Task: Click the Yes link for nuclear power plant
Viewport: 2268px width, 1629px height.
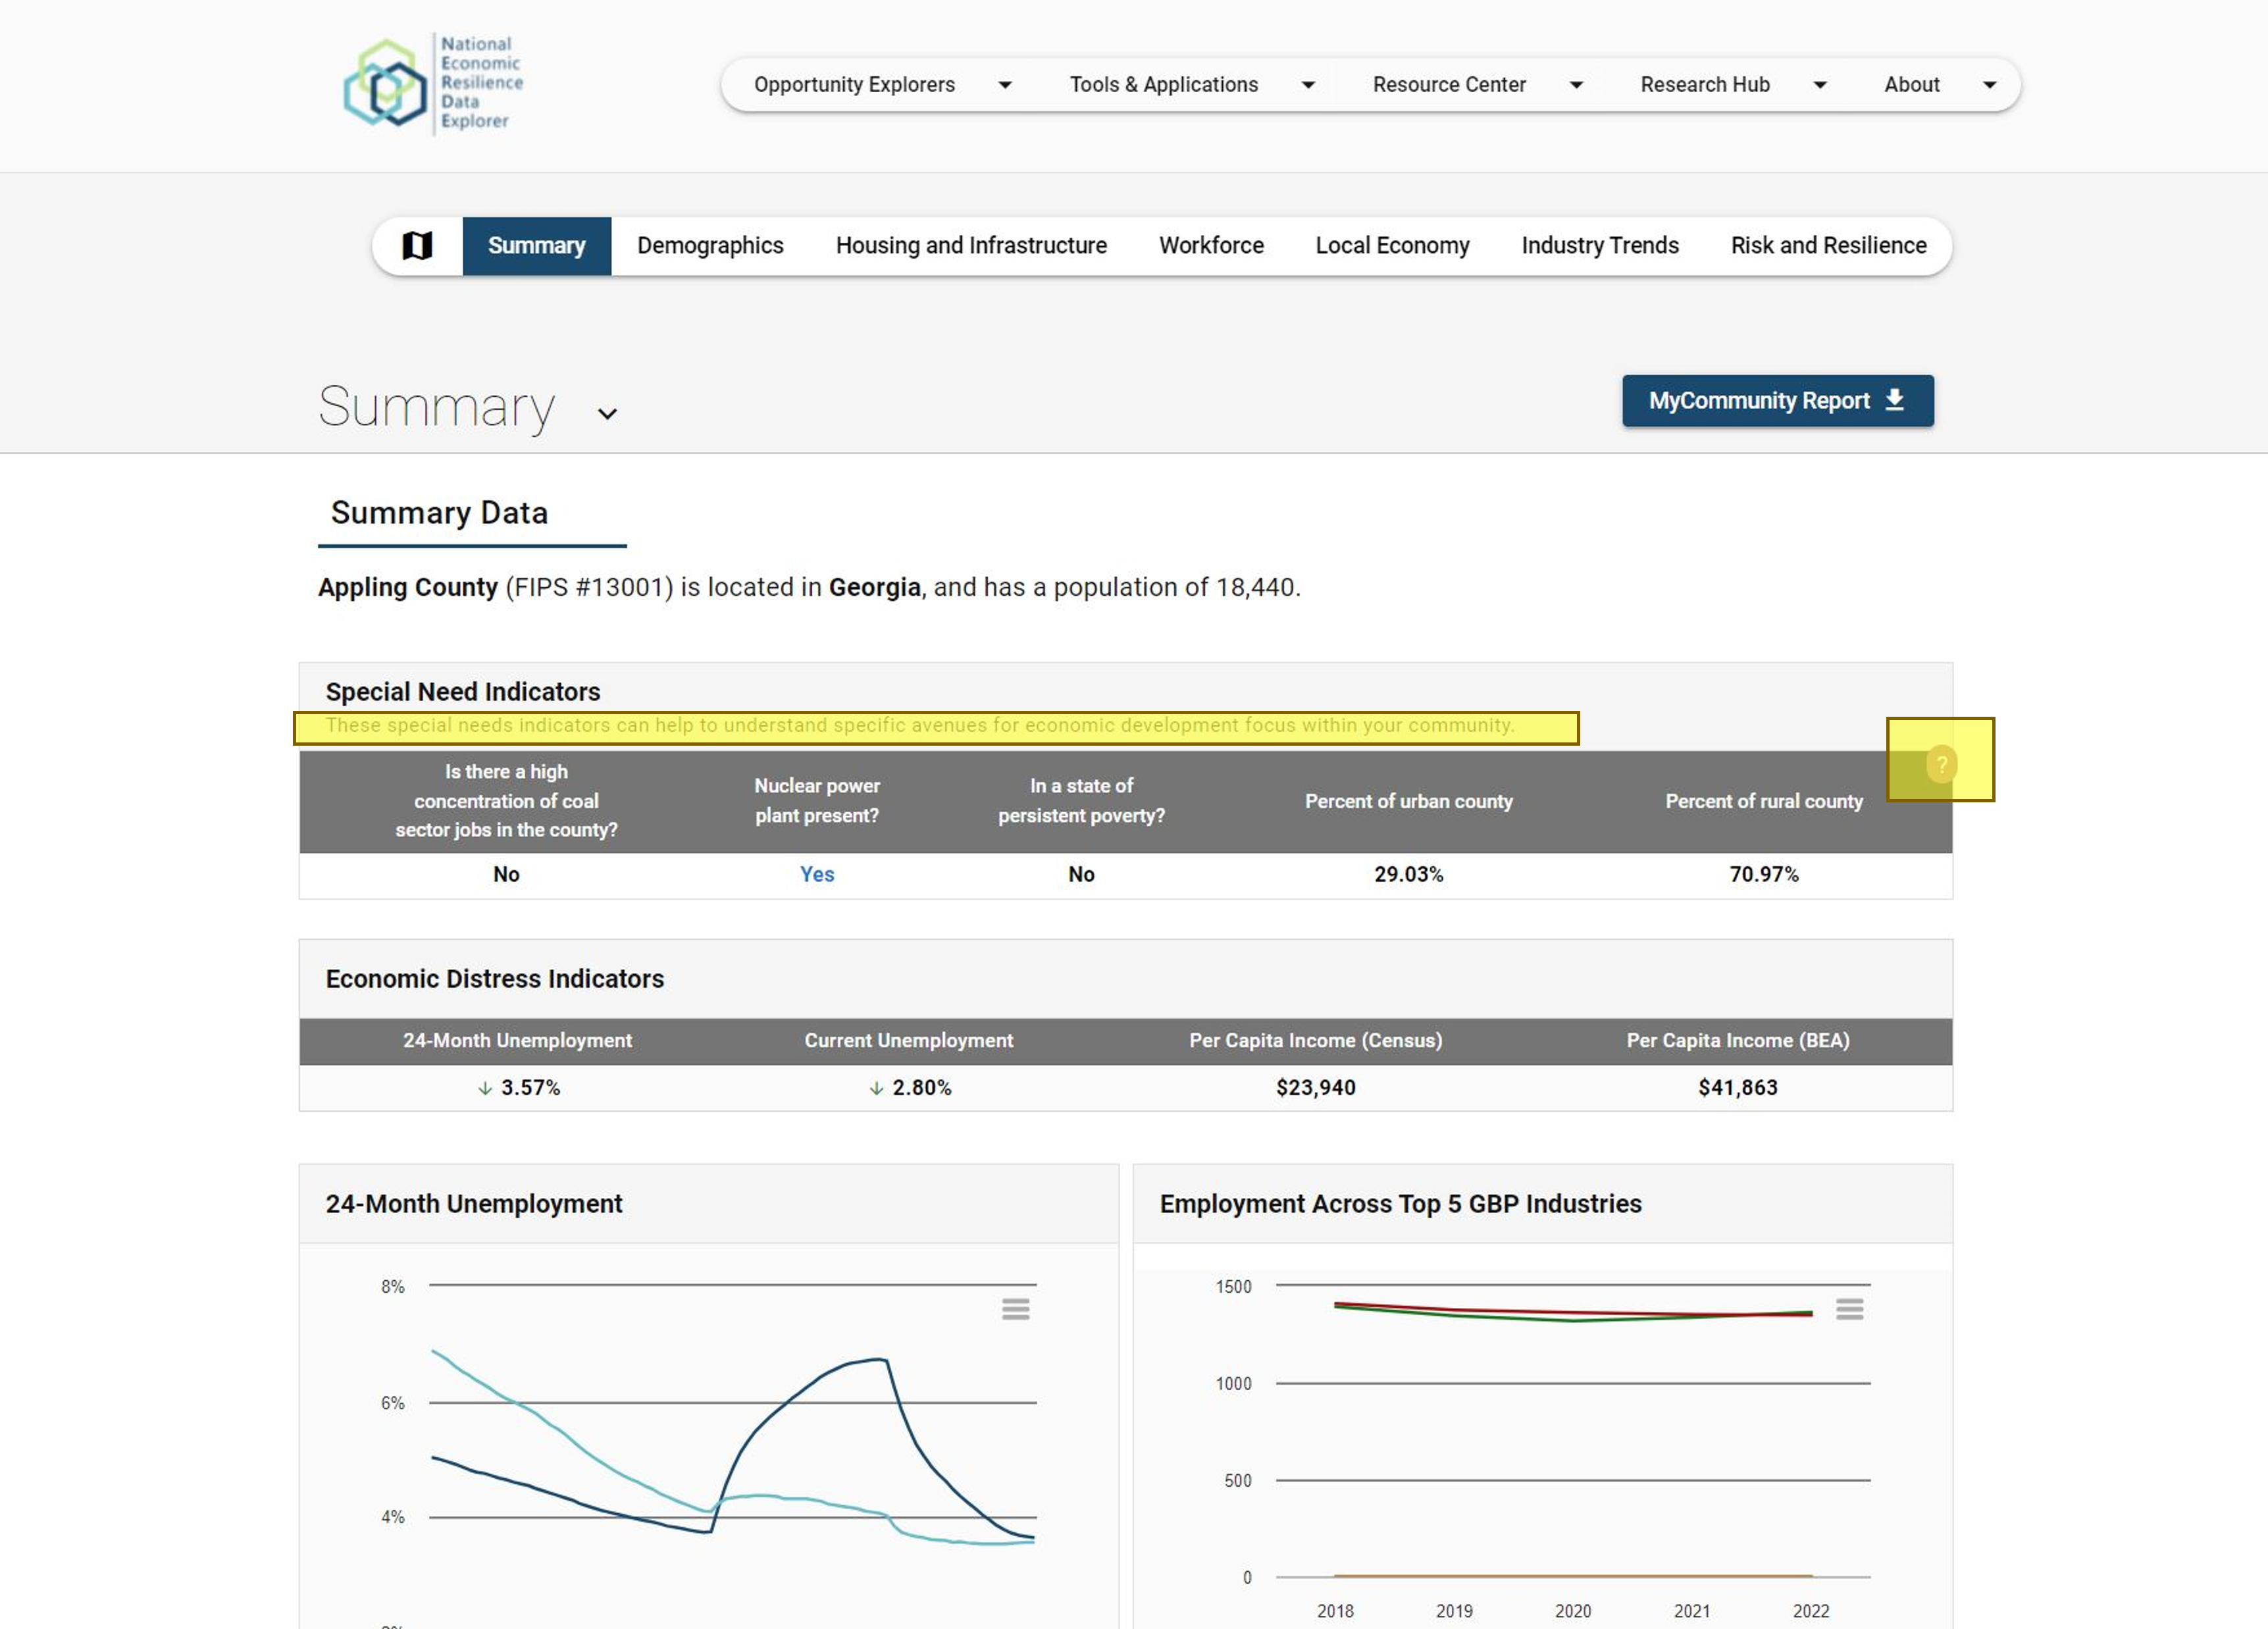Action: [x=817, y=874]
